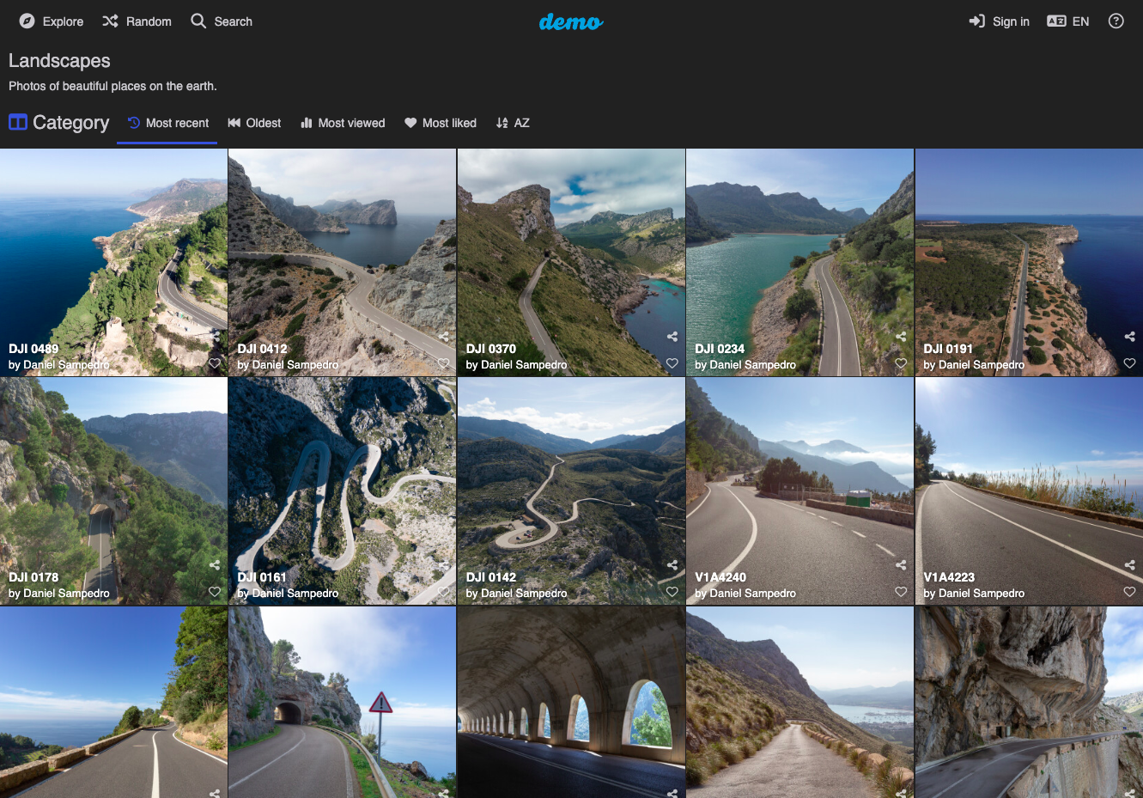Share the DJI 0370 photo

point(672,337)
